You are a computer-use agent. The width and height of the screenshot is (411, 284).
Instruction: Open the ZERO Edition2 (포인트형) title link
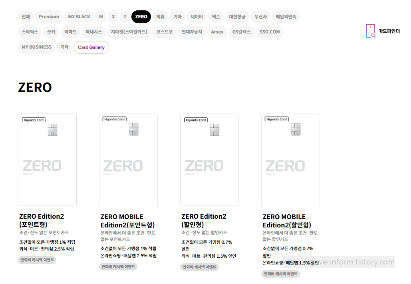pos(42,220)
